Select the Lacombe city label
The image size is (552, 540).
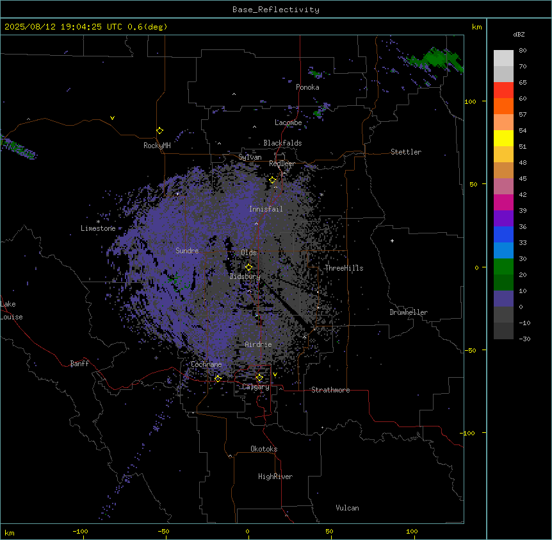pyautogui.click(x=288, y=122)
